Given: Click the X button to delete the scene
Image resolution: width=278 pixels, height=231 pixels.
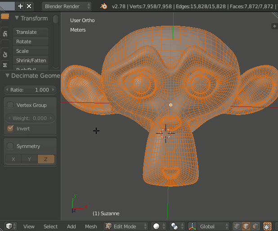Looking at the screenshot, I should [x=29, y=6].
